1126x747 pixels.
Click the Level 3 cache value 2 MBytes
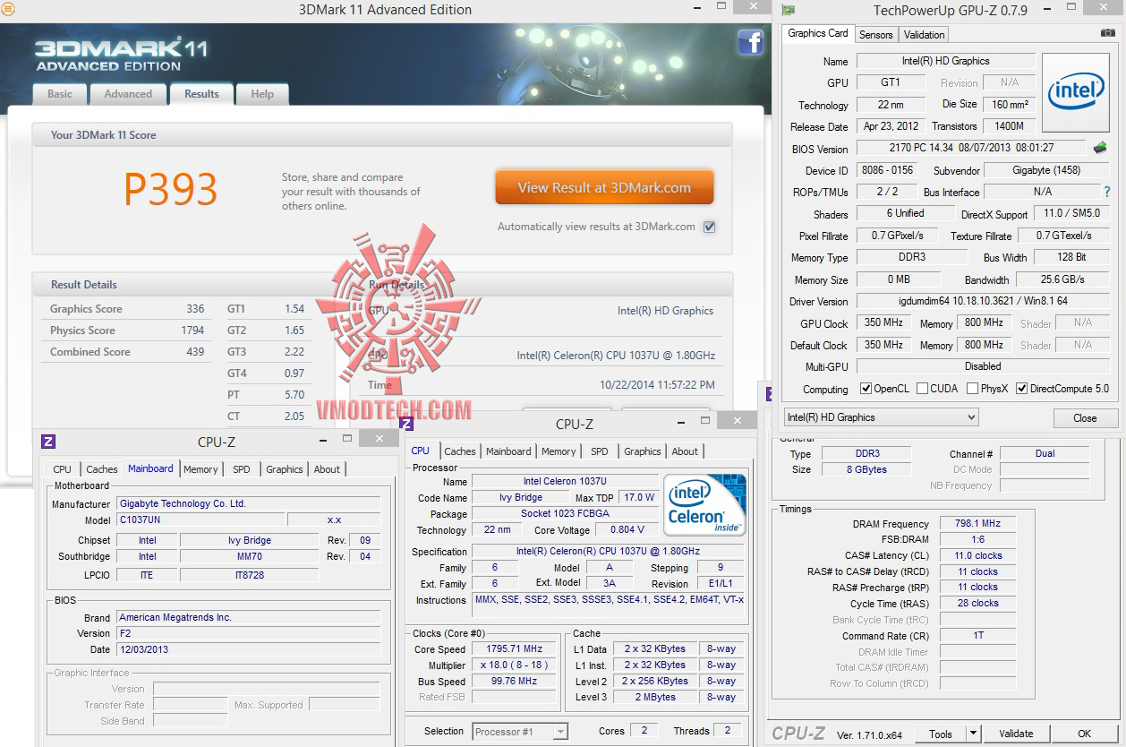pyautogui.click(x=656, y=697)
